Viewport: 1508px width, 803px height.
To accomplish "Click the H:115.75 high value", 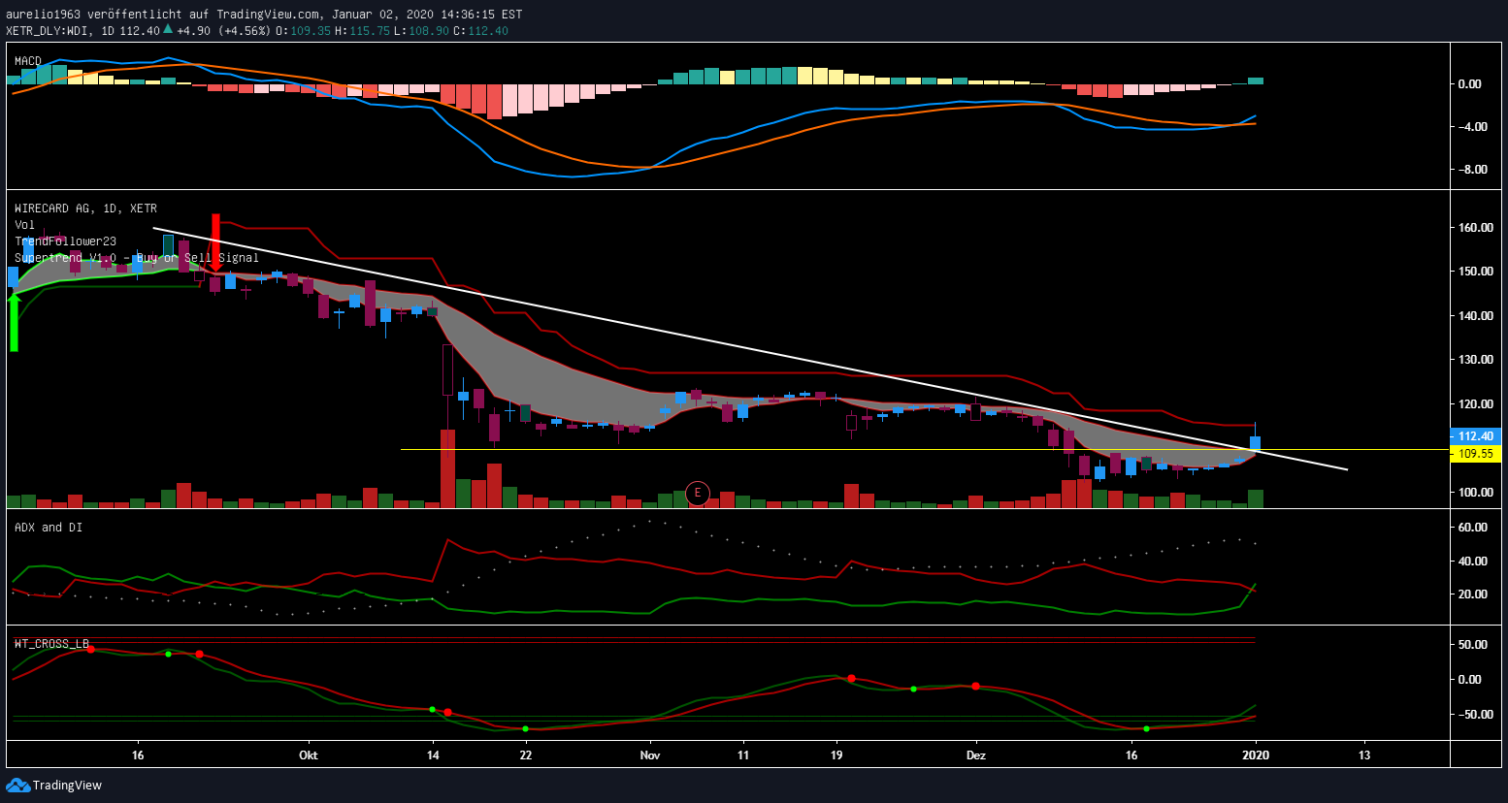I will 362,30.
